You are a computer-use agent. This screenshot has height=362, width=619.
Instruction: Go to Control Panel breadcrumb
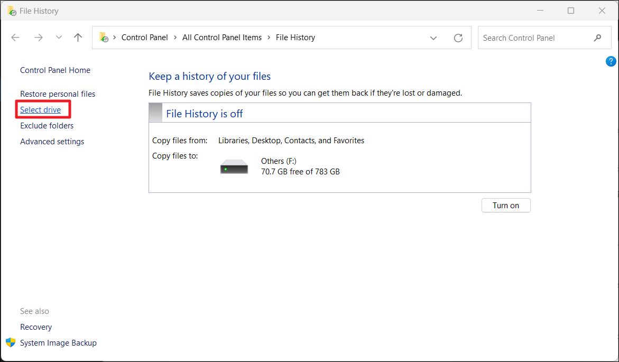[144, 38]
